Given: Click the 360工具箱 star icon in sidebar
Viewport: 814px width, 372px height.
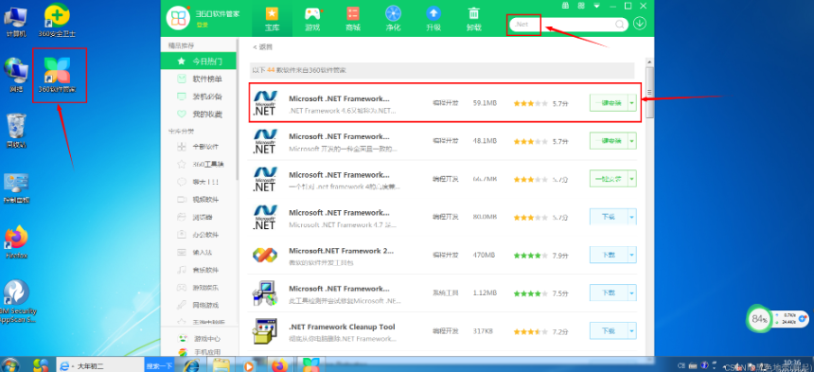Looking at the screenshot, I should pos(181,164).
